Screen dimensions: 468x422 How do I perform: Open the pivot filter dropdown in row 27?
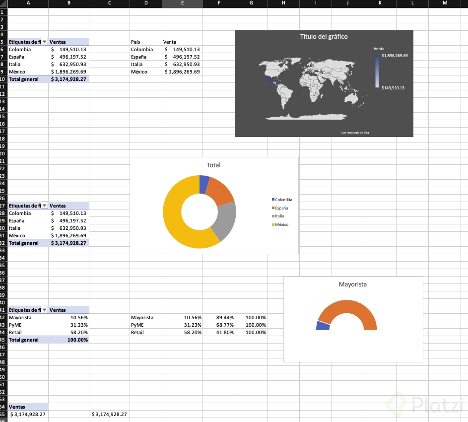(44, 206)
